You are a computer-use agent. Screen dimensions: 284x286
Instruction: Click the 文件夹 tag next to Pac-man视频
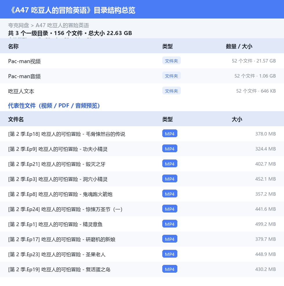(x=171, y=61)
